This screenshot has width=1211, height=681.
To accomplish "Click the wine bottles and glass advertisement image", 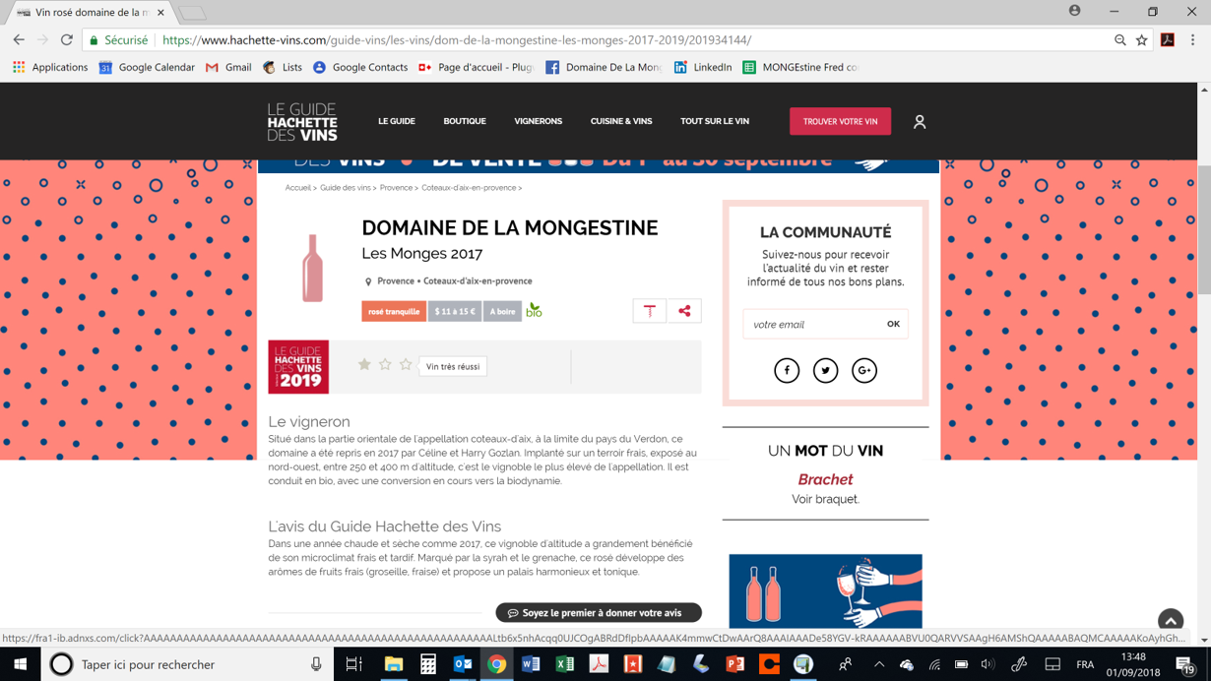I will (825, 590).
